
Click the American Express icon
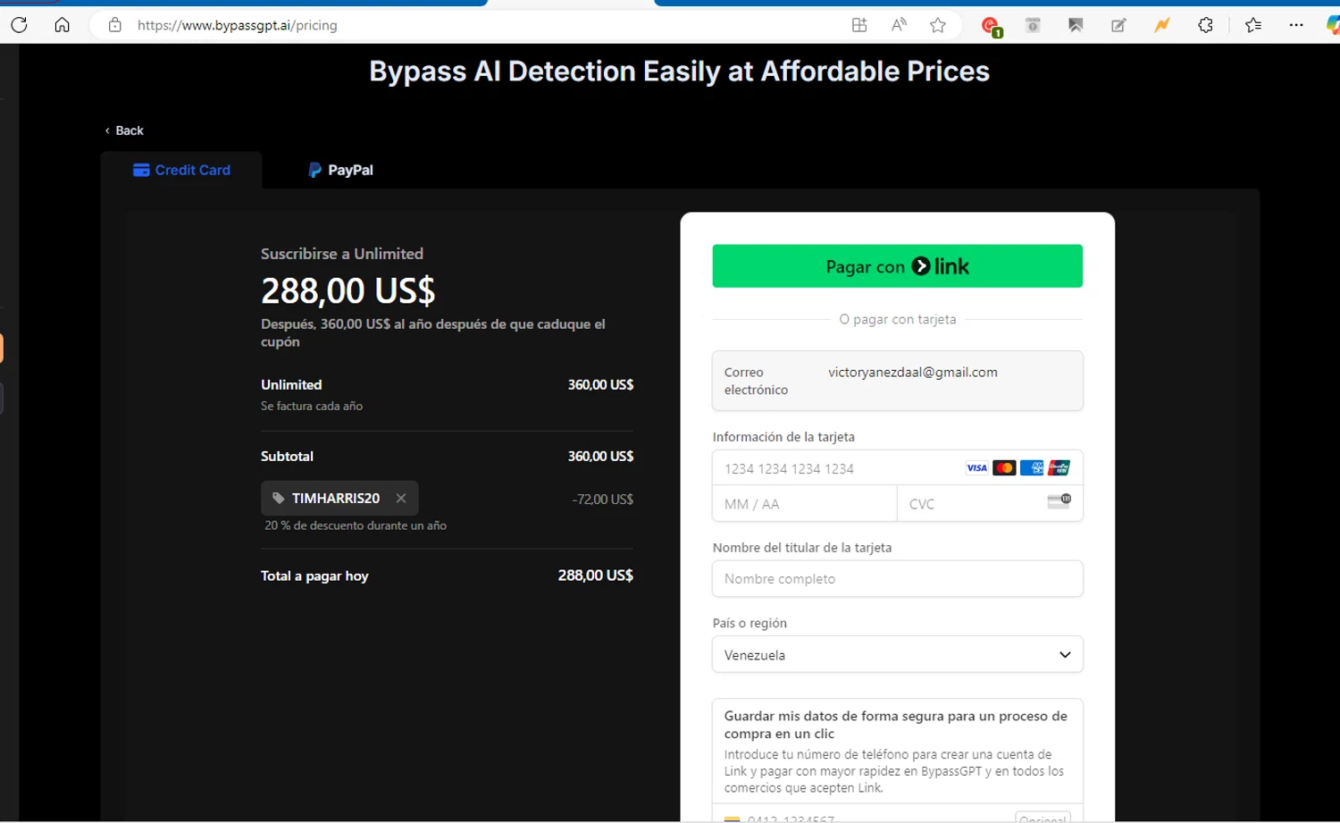click(x=1032, y=468)
